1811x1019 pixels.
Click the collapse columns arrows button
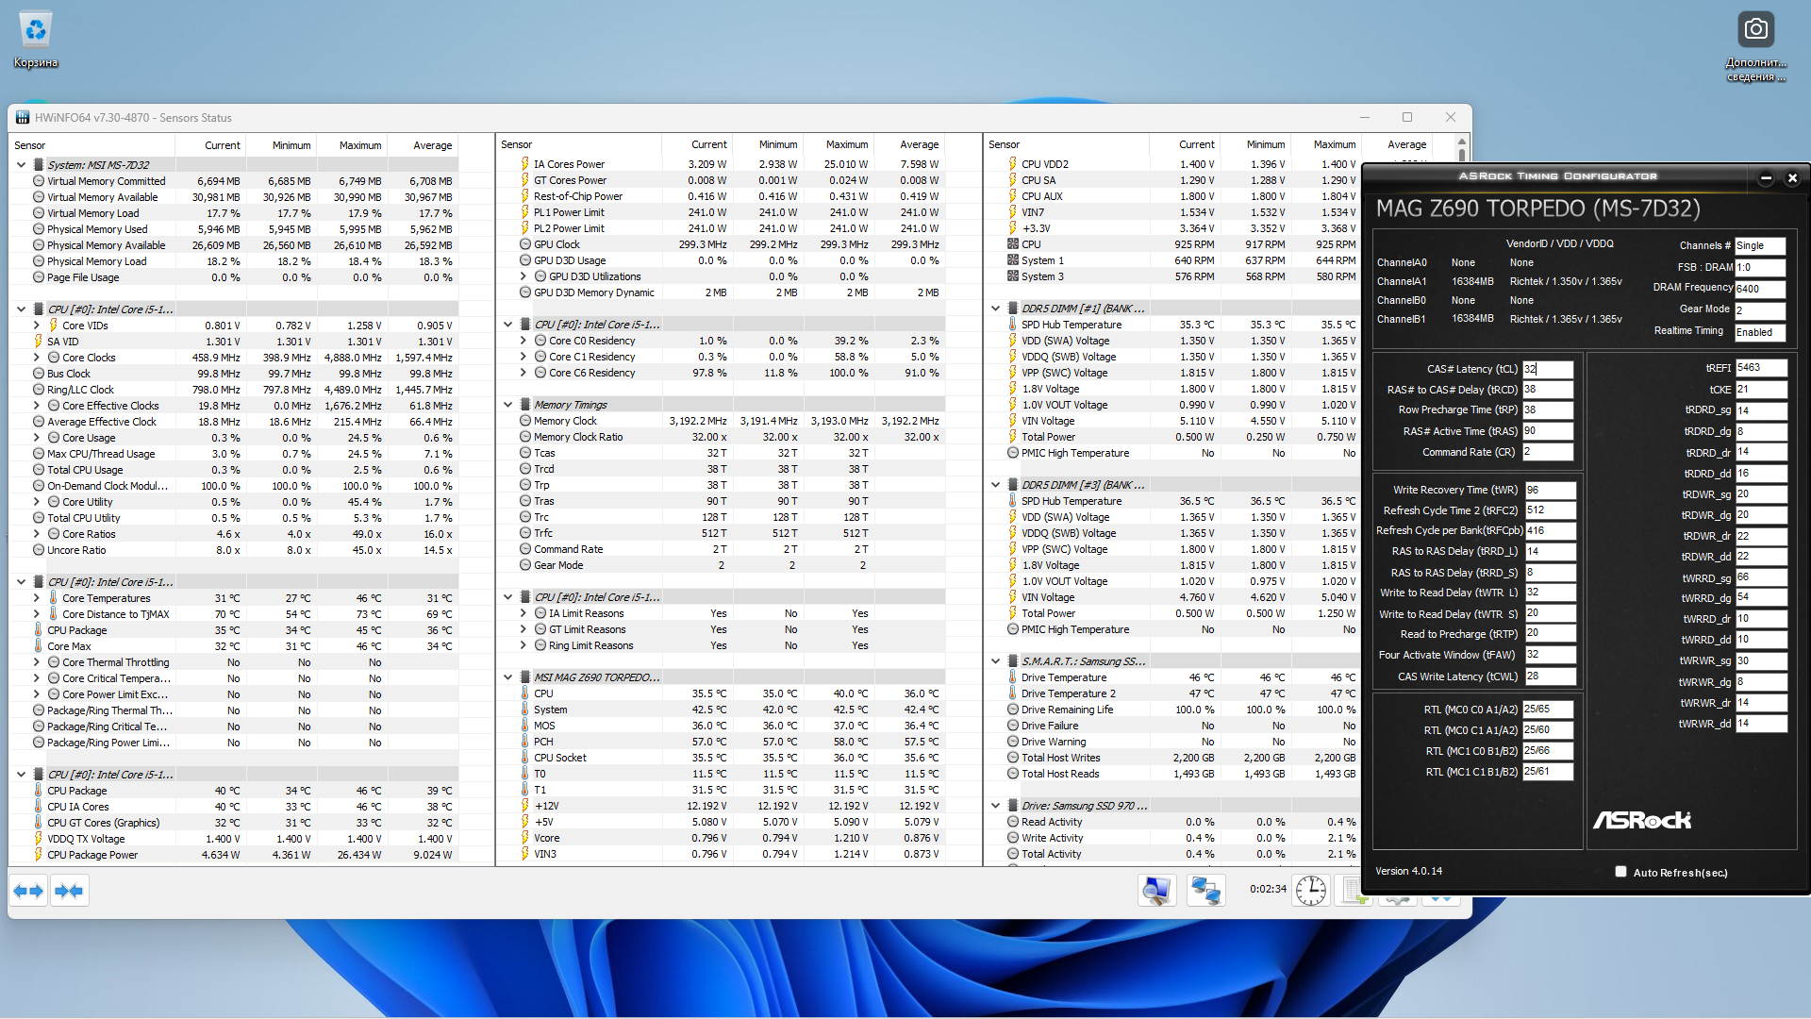69,891
